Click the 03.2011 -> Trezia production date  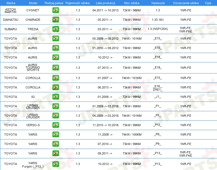(105, 29)
